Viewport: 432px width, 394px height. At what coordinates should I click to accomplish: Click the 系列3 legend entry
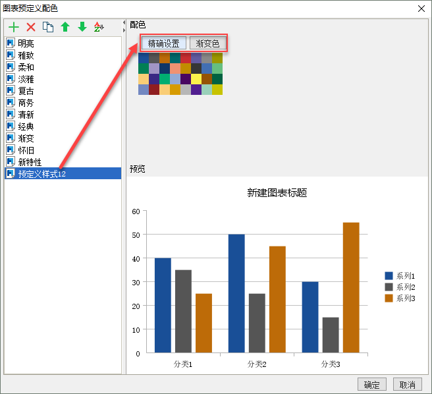point(400,298)
